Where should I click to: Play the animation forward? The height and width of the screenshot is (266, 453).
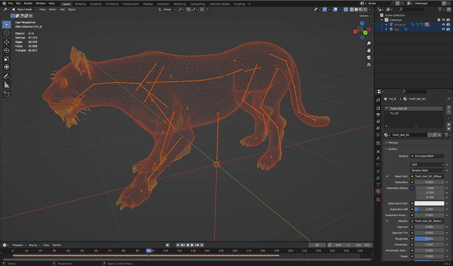pyautogui.click(x=192, y=245)
